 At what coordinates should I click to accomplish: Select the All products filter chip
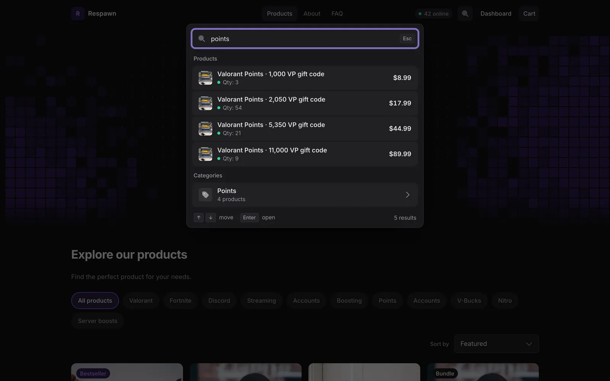tap(95, 301)
